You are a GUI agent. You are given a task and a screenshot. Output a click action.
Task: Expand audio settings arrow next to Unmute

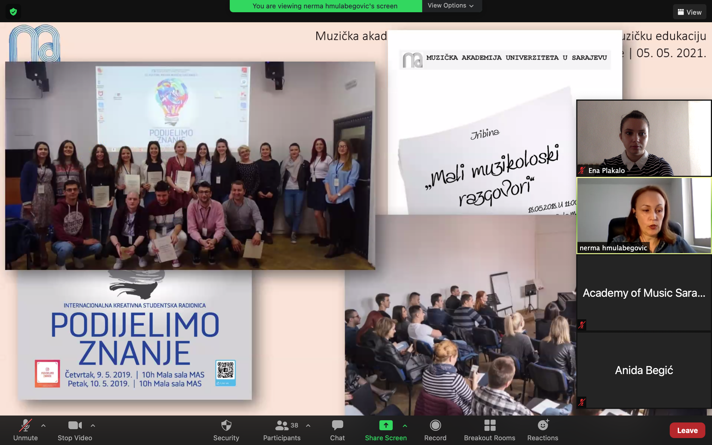[x=43, y=425]
